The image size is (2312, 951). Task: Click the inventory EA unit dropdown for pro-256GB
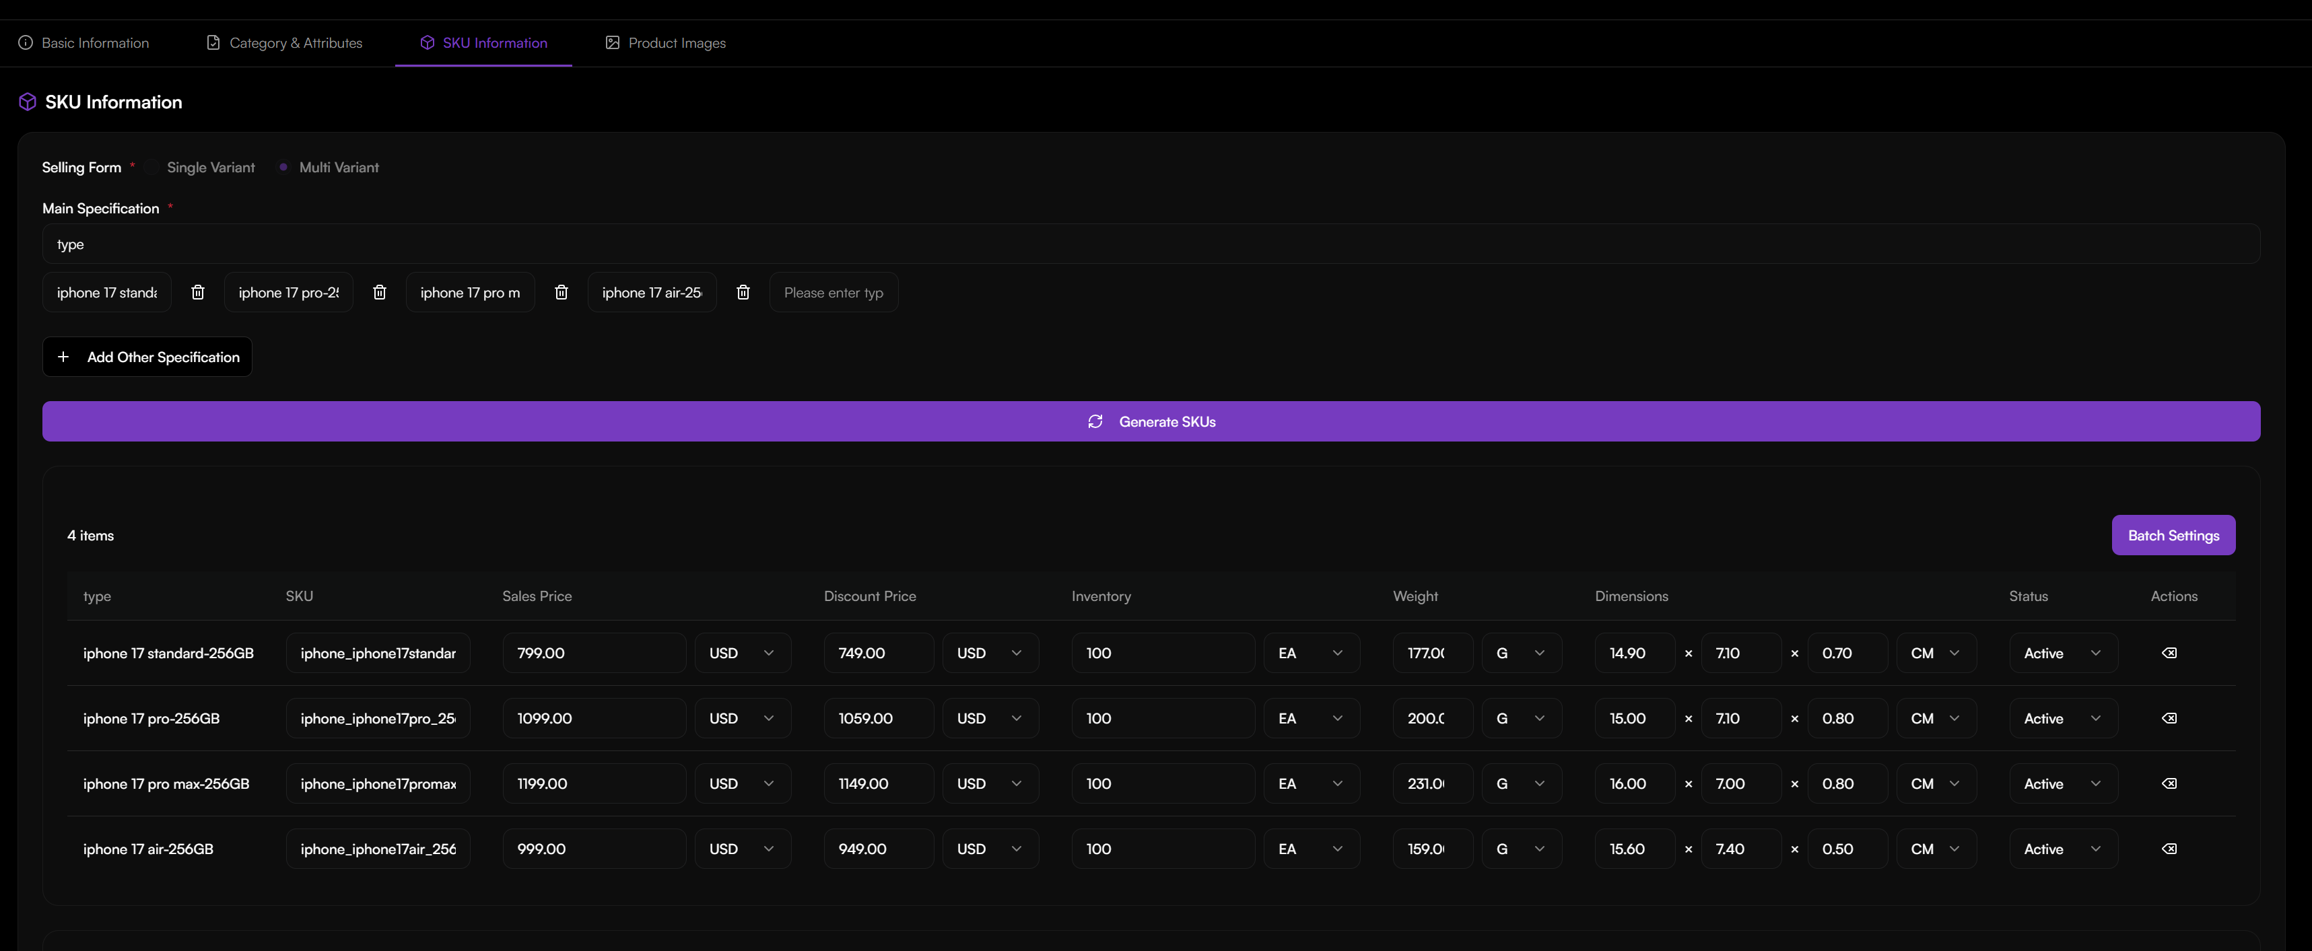coord(1312,717)
